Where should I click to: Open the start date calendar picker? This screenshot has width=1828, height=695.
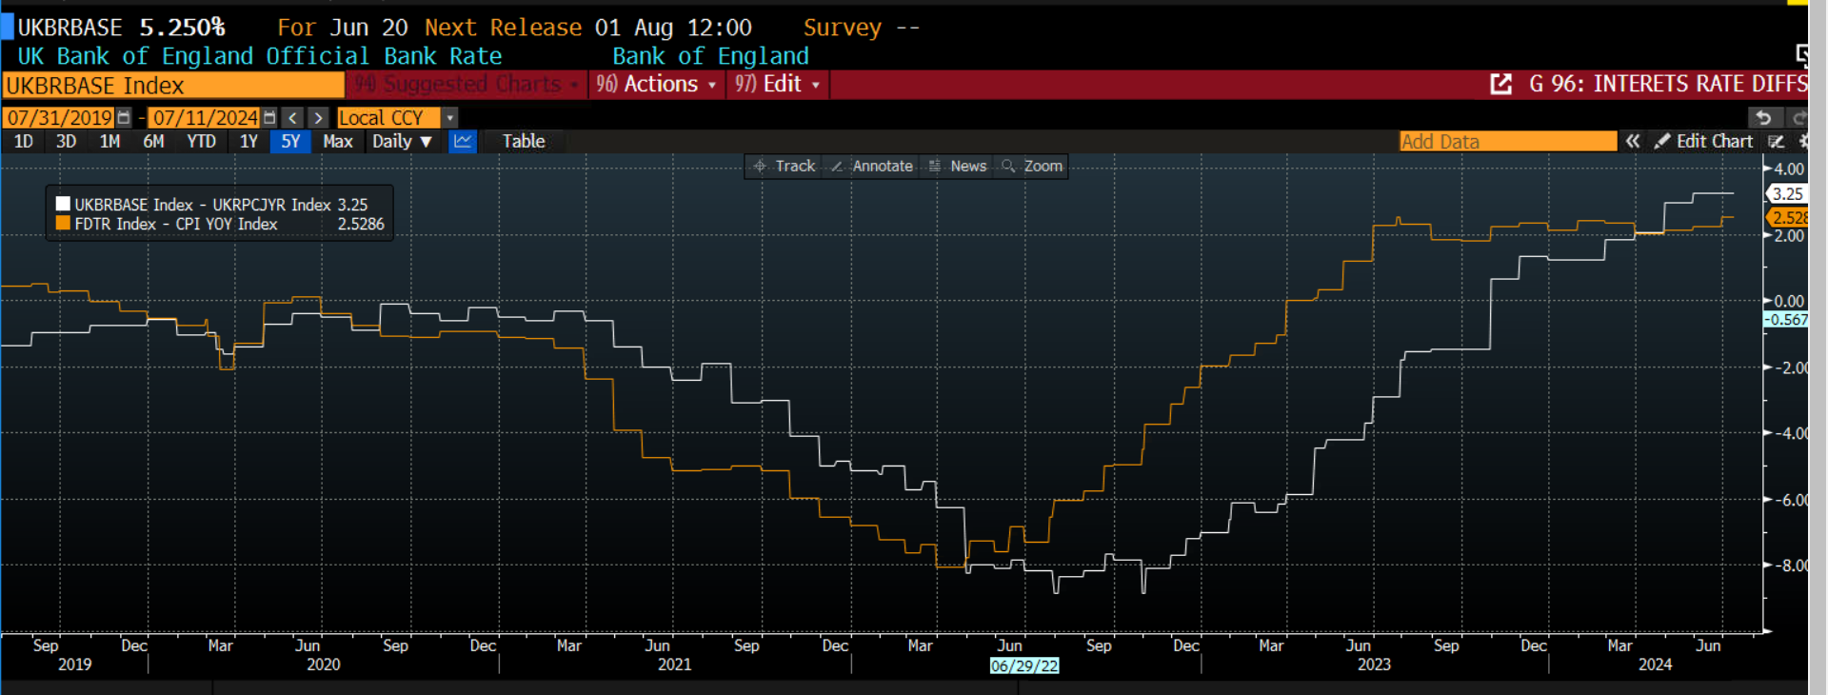point(124,118)
